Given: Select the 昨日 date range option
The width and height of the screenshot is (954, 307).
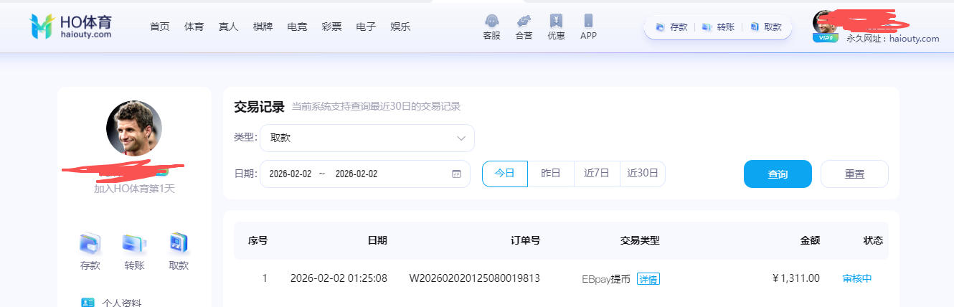Looking at the screenshot, I should (551, 174).
